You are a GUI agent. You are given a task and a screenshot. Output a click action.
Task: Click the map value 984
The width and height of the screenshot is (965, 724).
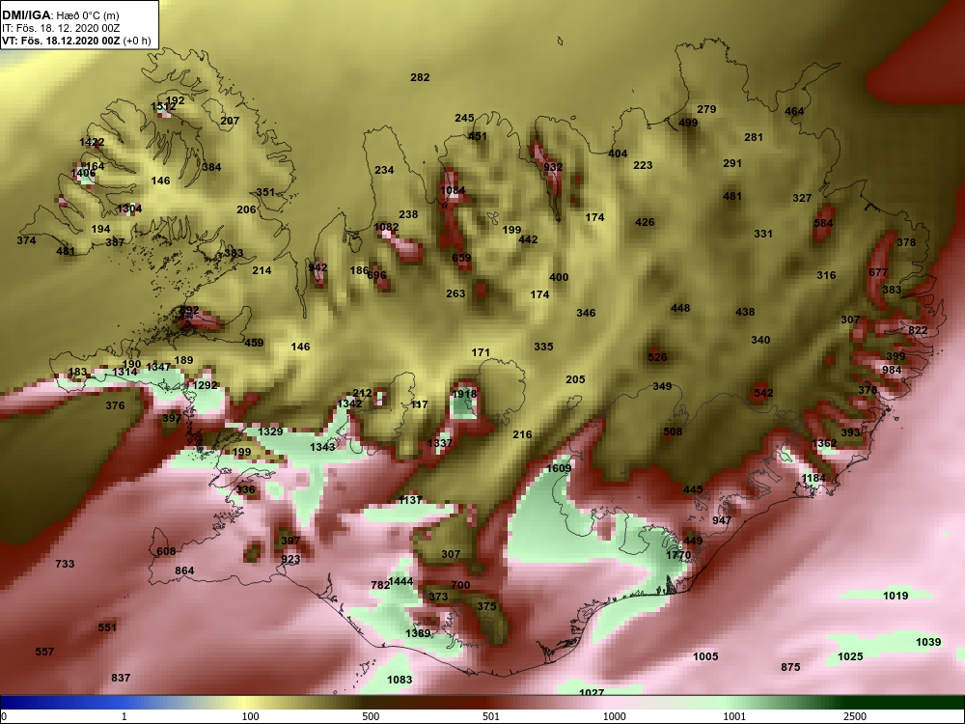[892, 370]
